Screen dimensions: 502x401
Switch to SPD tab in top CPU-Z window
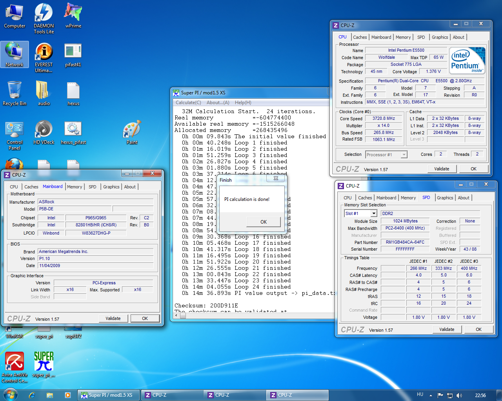click(x=421, y=37)
